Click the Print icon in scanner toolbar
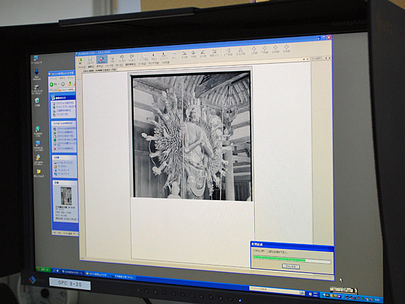 tap(113, 59)
